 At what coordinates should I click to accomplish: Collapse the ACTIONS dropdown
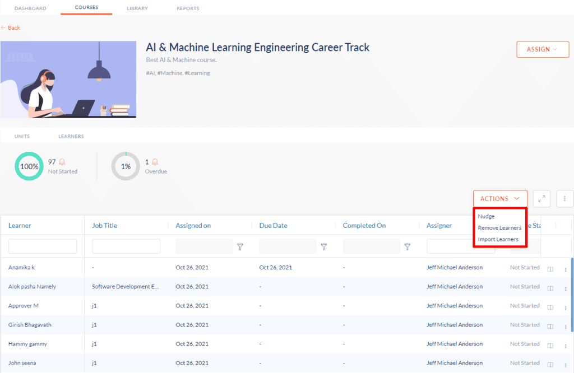coord(500,199)
